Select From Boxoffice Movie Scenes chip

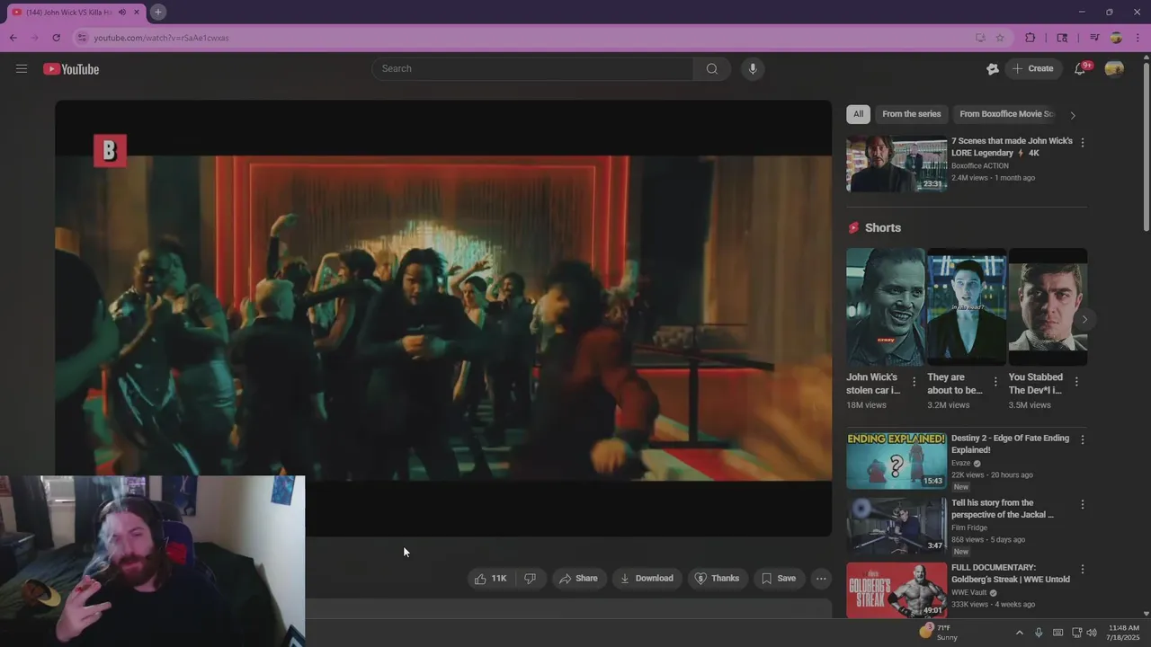[1006, 114]
